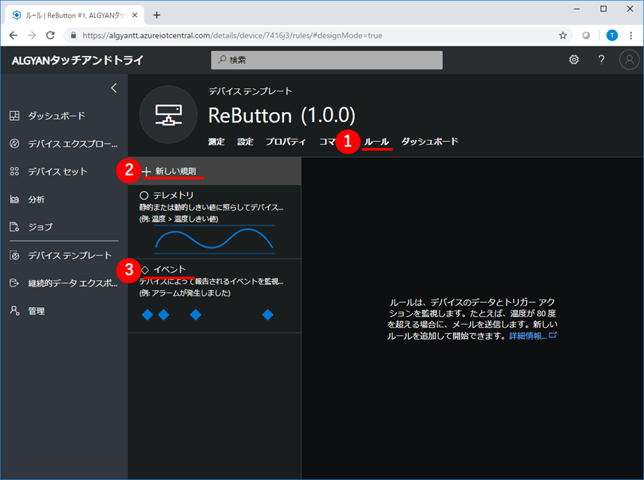The height and width of the screenshot is (480, 644).
Task: Select the テレメトリ rule type
Action: [x=215, y=222]
